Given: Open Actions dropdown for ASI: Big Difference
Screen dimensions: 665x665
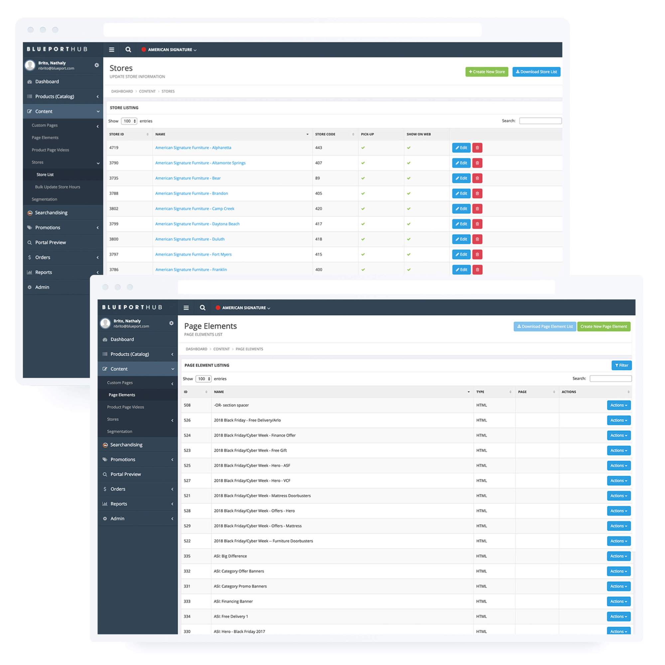Looking at the screenshot, I should tap(618, 556).
